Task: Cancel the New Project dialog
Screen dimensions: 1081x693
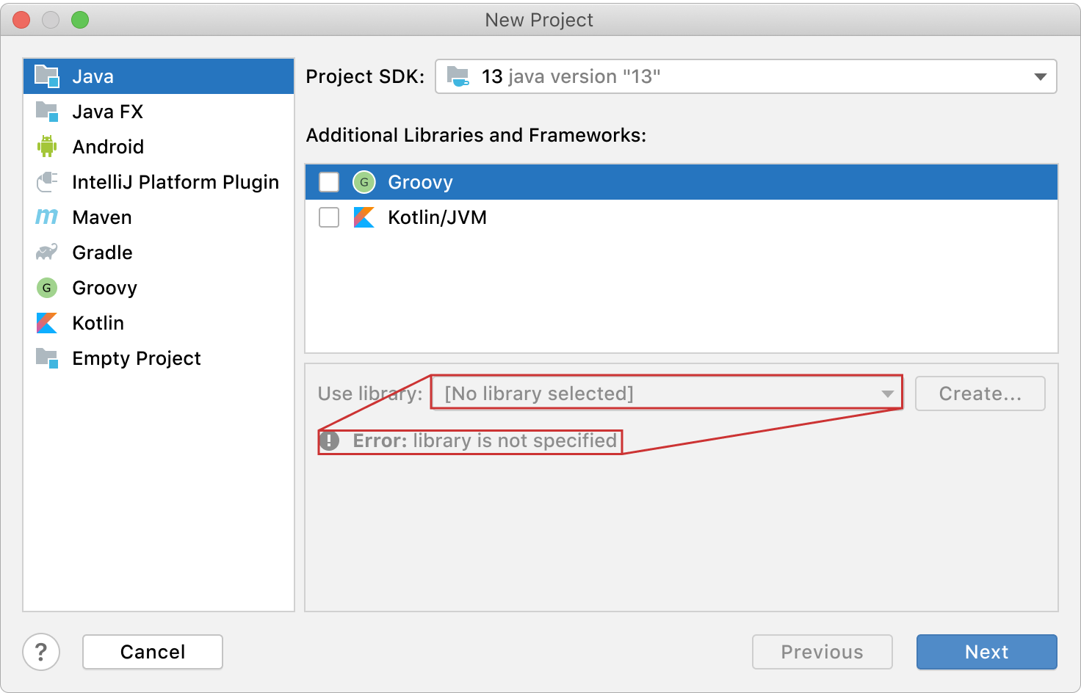Action: [x=153, y=652]
